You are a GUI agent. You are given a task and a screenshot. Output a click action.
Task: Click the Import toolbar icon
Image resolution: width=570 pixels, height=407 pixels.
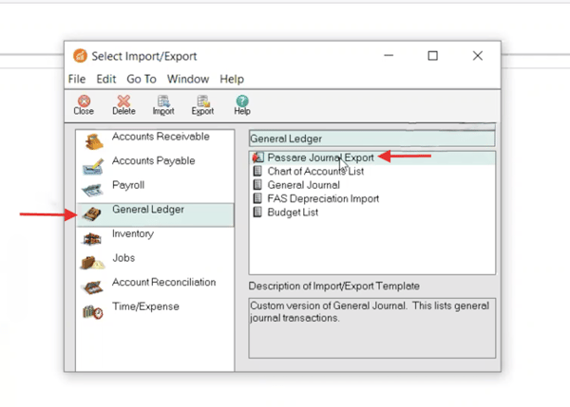pos(163,102)
